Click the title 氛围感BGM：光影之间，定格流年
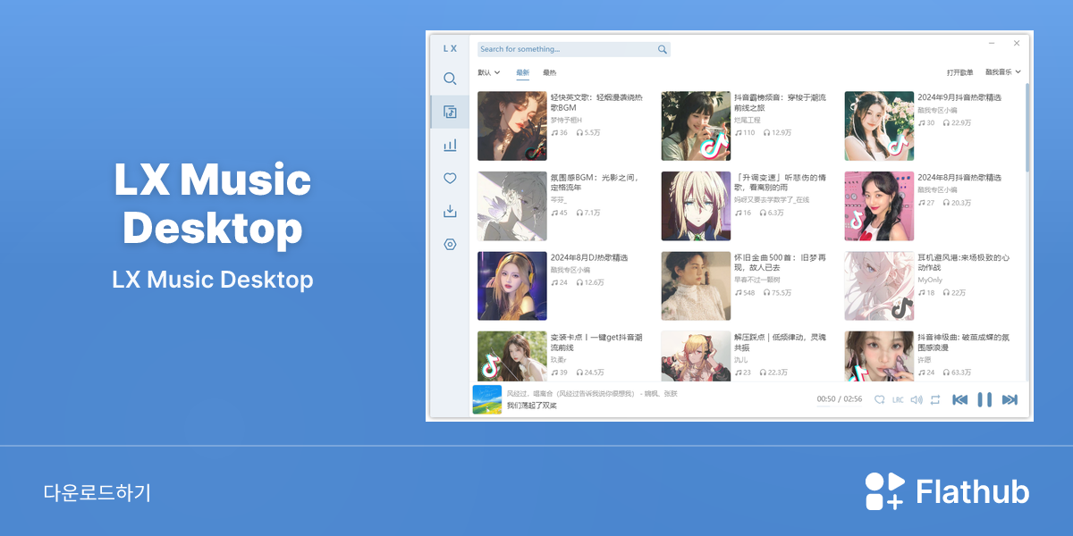Screen dimensions: 1073x536 [x=596, y=182]
